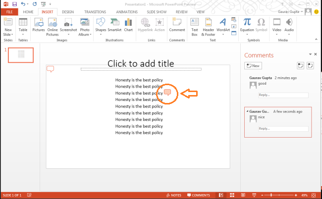Click the New Slide icon
Viewport: 322px width, 199px height.
[8, 22]
